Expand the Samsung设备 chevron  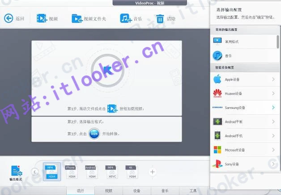(x=273, y=108)
